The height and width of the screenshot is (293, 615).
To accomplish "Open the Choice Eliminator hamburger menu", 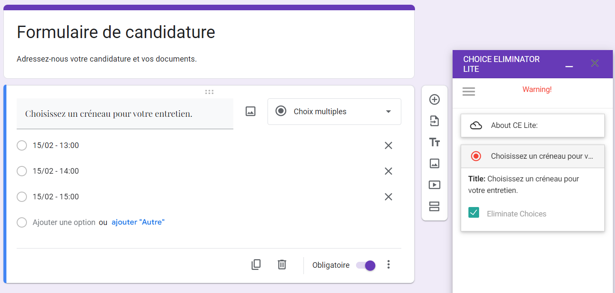I will point(469,92).
